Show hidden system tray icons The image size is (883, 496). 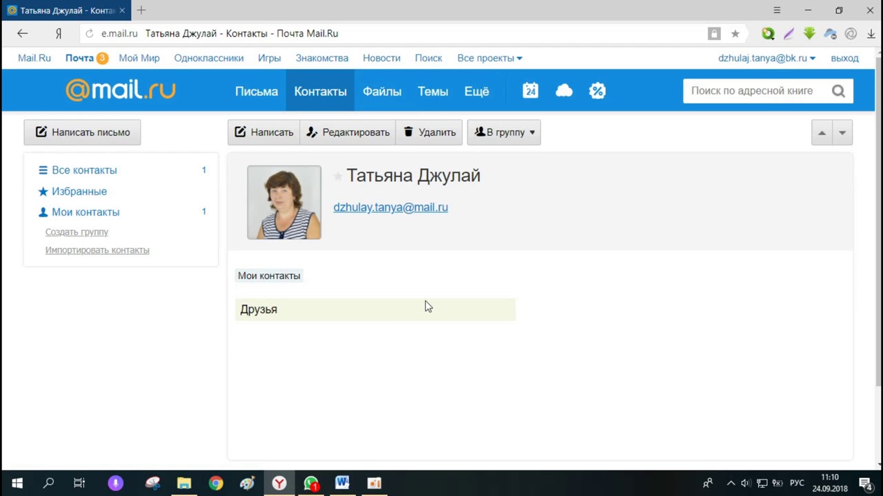pyautogui.click(x=731, y=483)
